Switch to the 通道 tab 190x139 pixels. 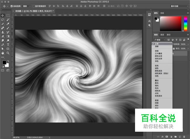point(162,35)
